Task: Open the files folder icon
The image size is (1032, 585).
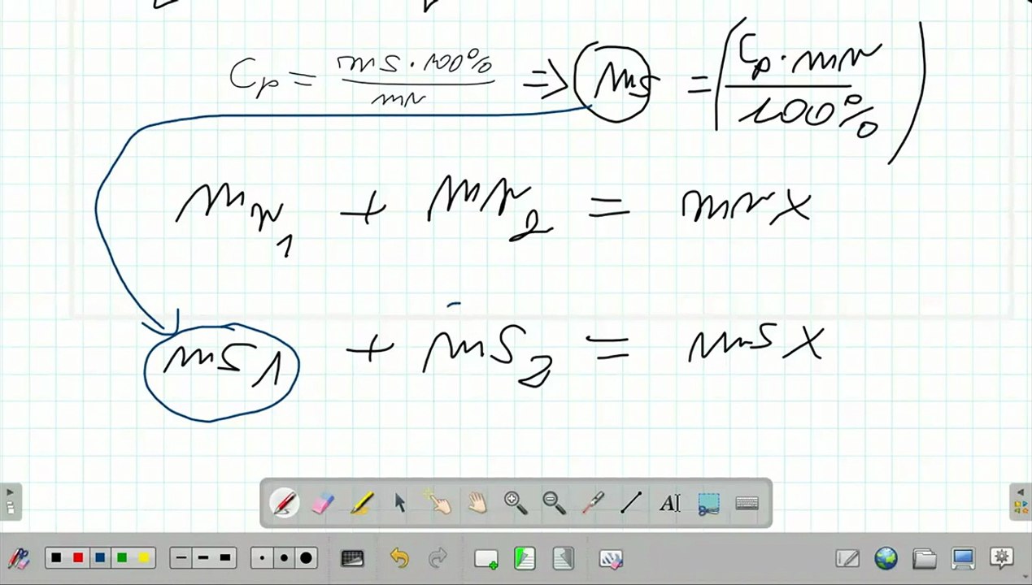Action: coord(925,558)
